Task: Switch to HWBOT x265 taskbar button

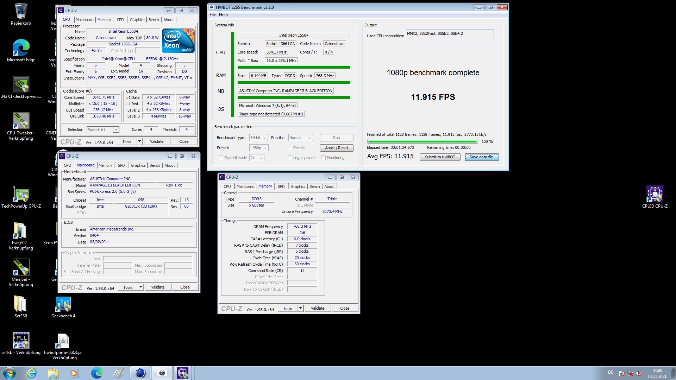Action: [x=162, y=373]
